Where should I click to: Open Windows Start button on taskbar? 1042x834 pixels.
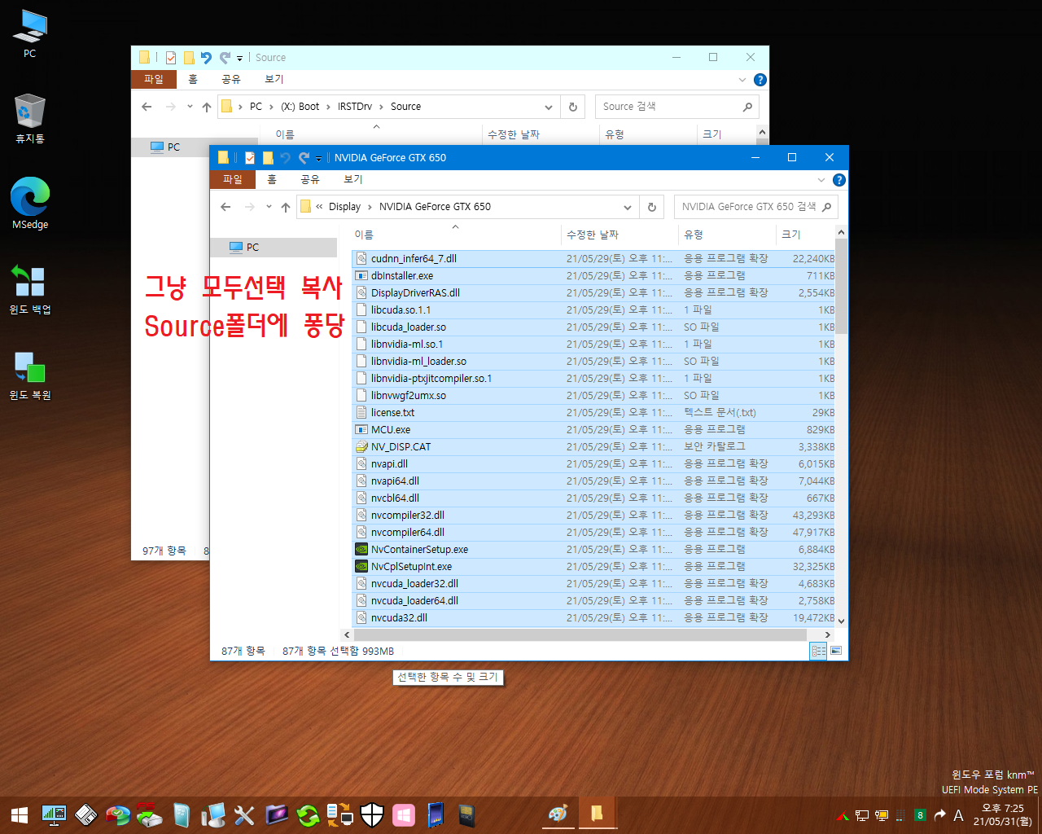[20, 815]
